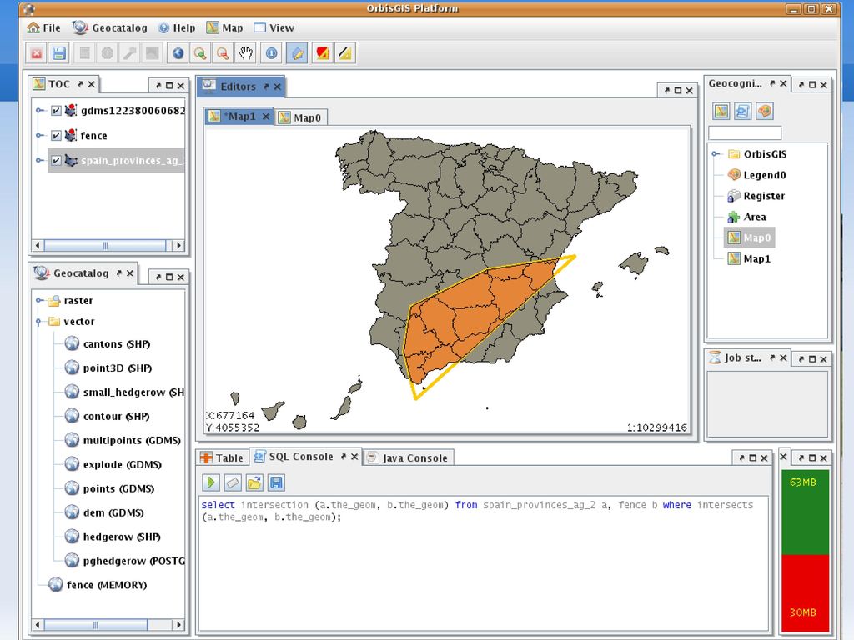Image resolution: width=854 pixels, height=640 pixels.
Task: Click the palette icon in Geocognition toolbar
Action: click(x=765, y=111)
